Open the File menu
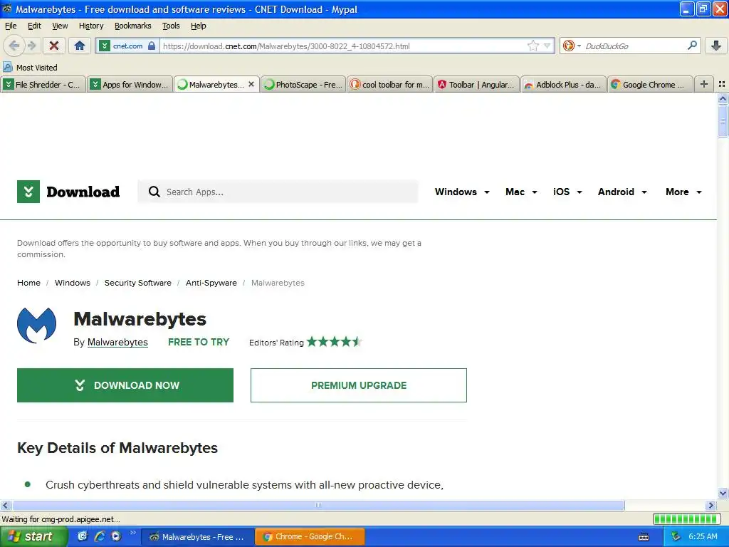Viewport: 729px width, 547px height. click(11, 26)
